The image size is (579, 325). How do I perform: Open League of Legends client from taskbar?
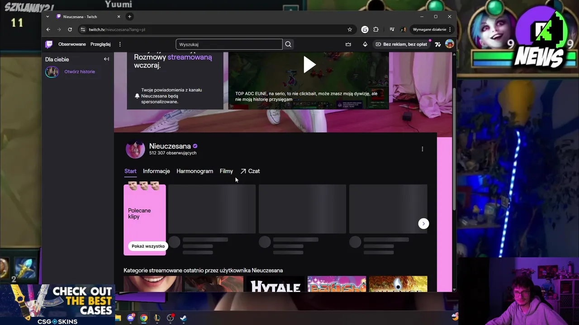pos(157,318)
